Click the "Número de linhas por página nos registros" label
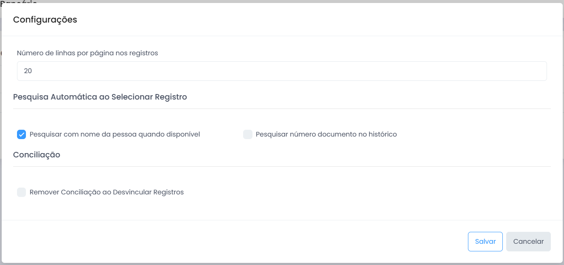 (88, 53)
